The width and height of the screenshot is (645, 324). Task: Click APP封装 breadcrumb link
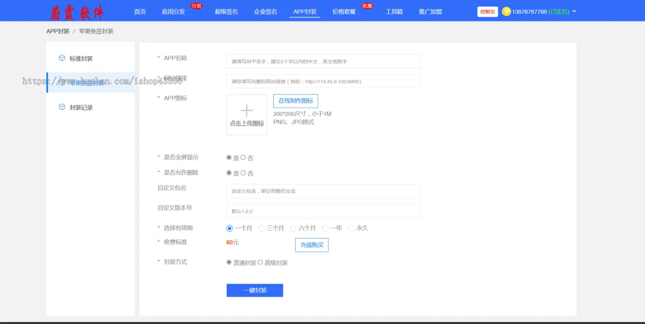click(58, 31)
